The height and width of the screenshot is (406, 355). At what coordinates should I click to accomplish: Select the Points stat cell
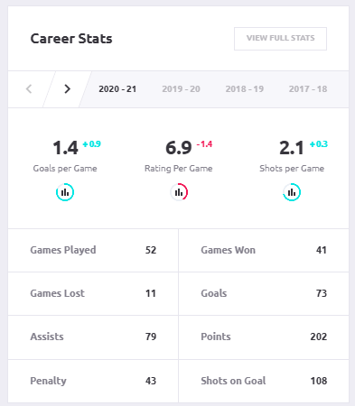point(264,337)
